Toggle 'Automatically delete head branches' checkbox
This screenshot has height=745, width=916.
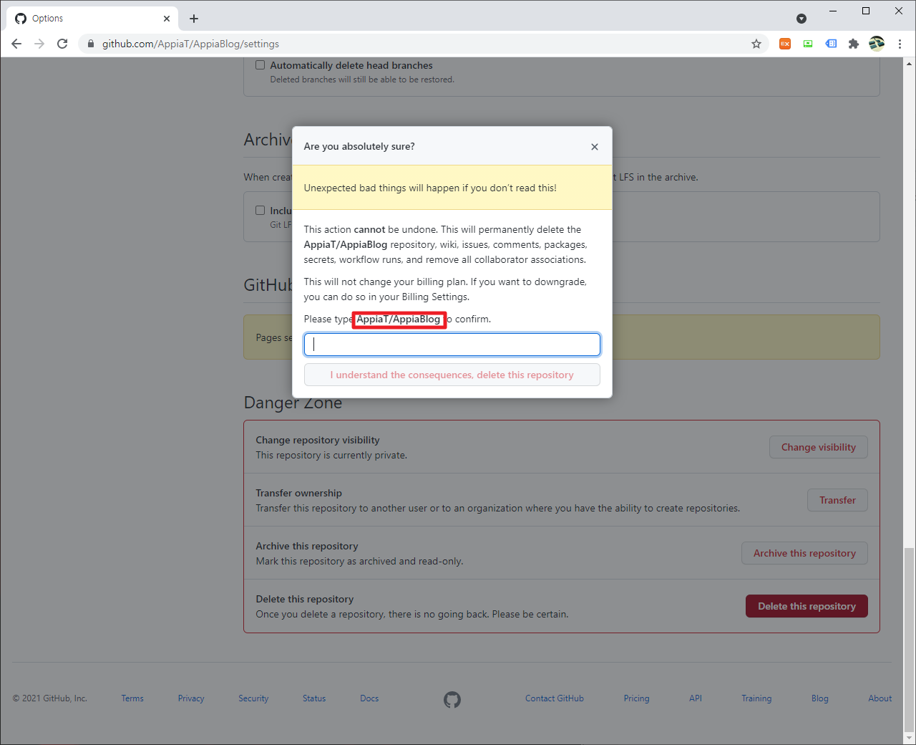pyautogui.click(x=260, y=65)
